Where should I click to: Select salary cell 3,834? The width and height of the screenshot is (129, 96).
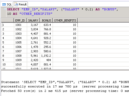[33, 29]
